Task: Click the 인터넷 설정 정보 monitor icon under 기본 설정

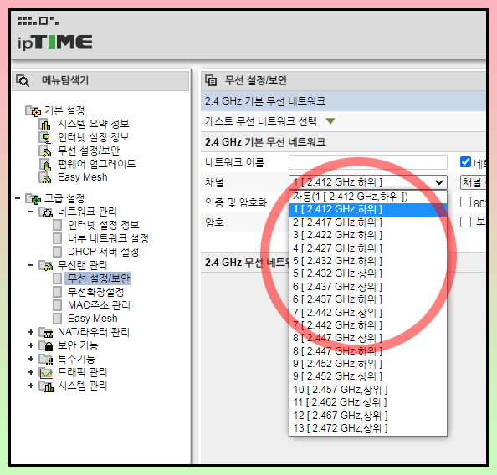Action: [45, 137]
